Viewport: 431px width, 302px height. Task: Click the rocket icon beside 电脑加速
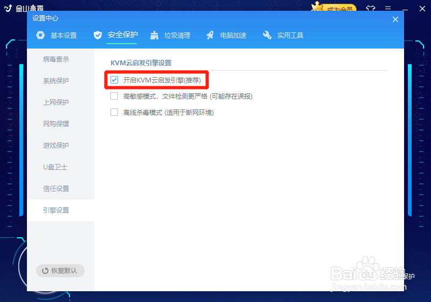(210, 35)
